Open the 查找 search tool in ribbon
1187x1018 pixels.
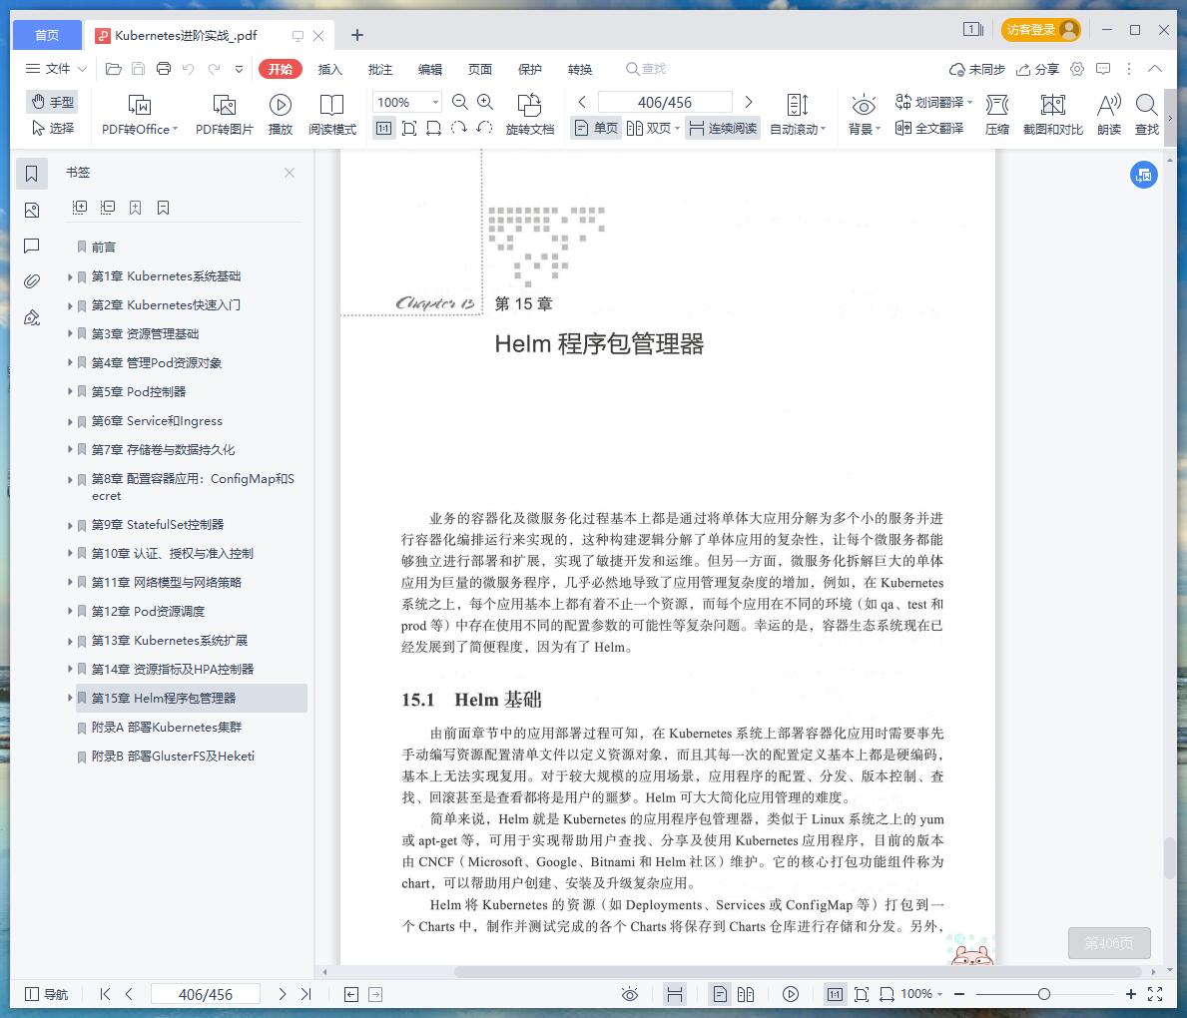tap(1147, 115)
